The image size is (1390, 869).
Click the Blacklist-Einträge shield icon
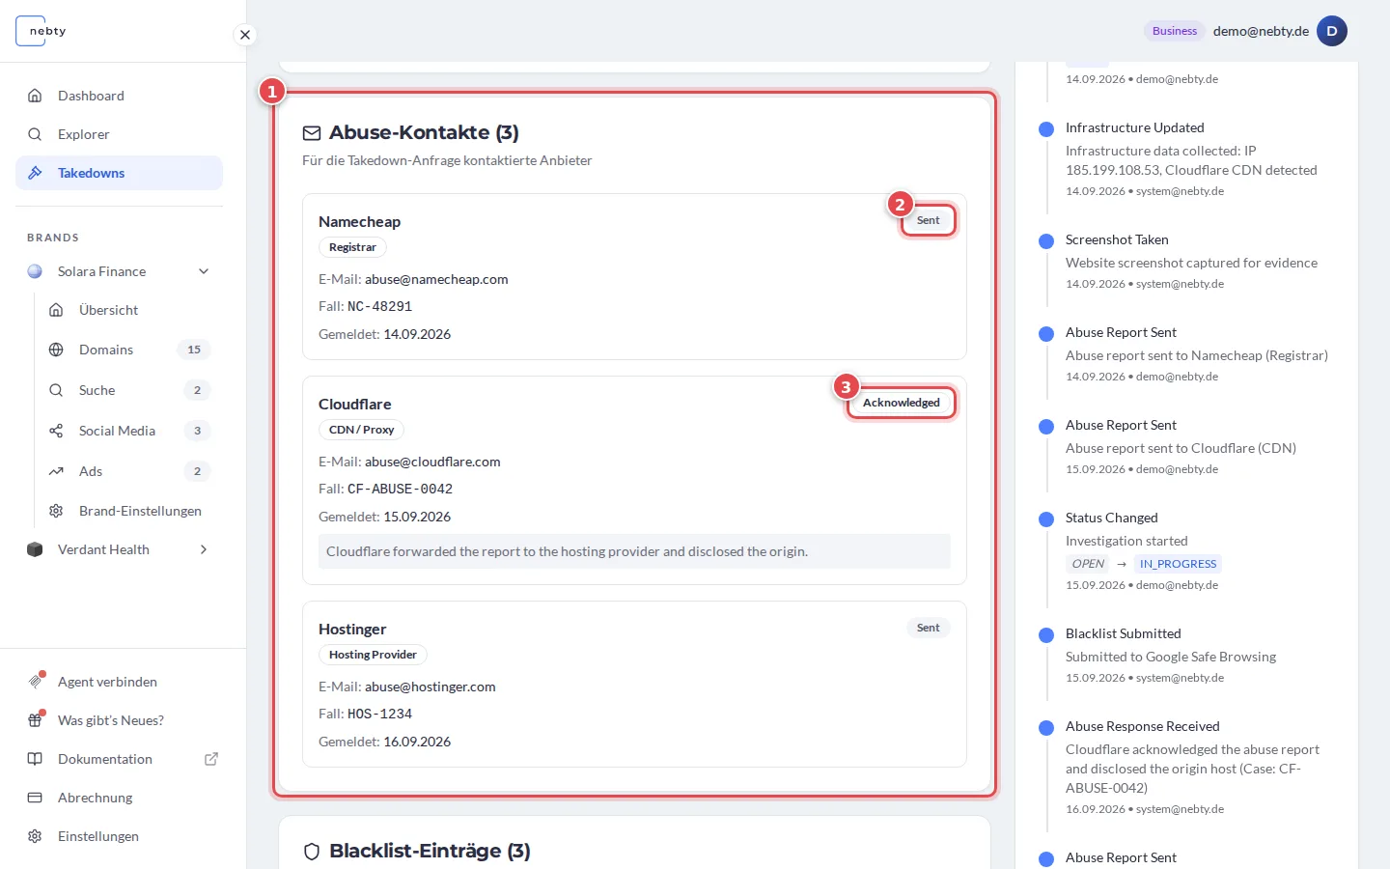[312, 852]
